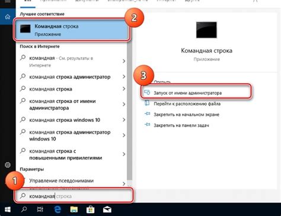
Task: Click the search input field with 'командная'
Action: coord(74,196)
